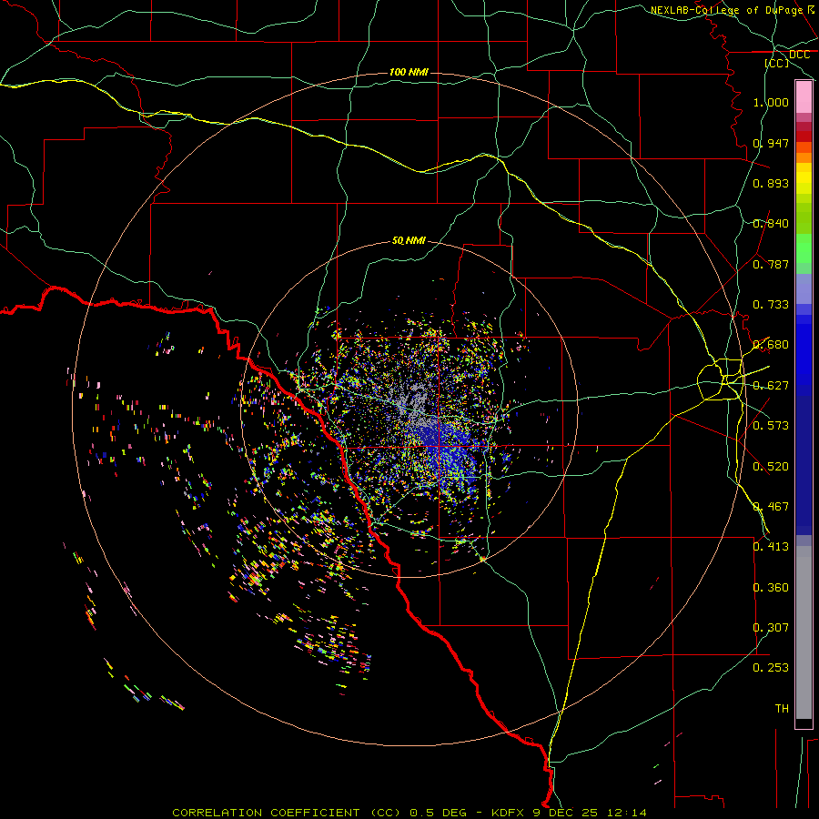Select the 0.627 color scale value
Screen dimensions: 819x819
tap(771, 386)
